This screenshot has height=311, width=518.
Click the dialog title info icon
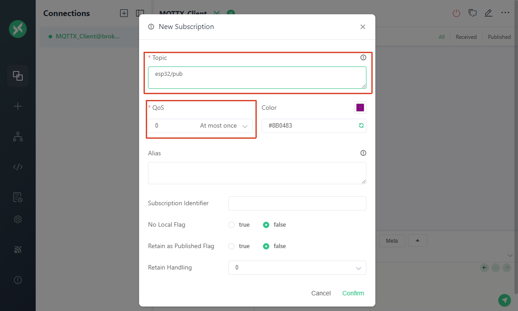pyautogui.click(x=151, y=27)
